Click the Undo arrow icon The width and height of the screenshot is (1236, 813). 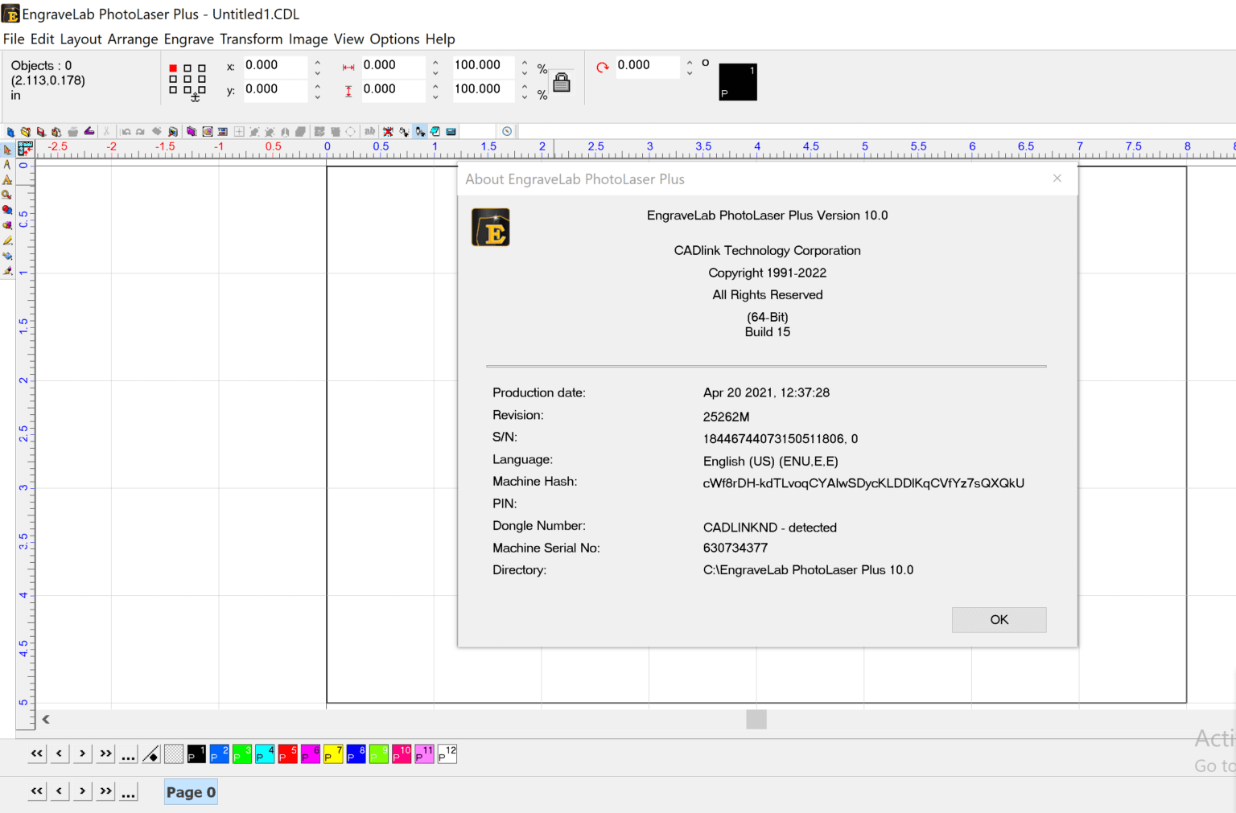pyautogui.click(x=126, y=132)
